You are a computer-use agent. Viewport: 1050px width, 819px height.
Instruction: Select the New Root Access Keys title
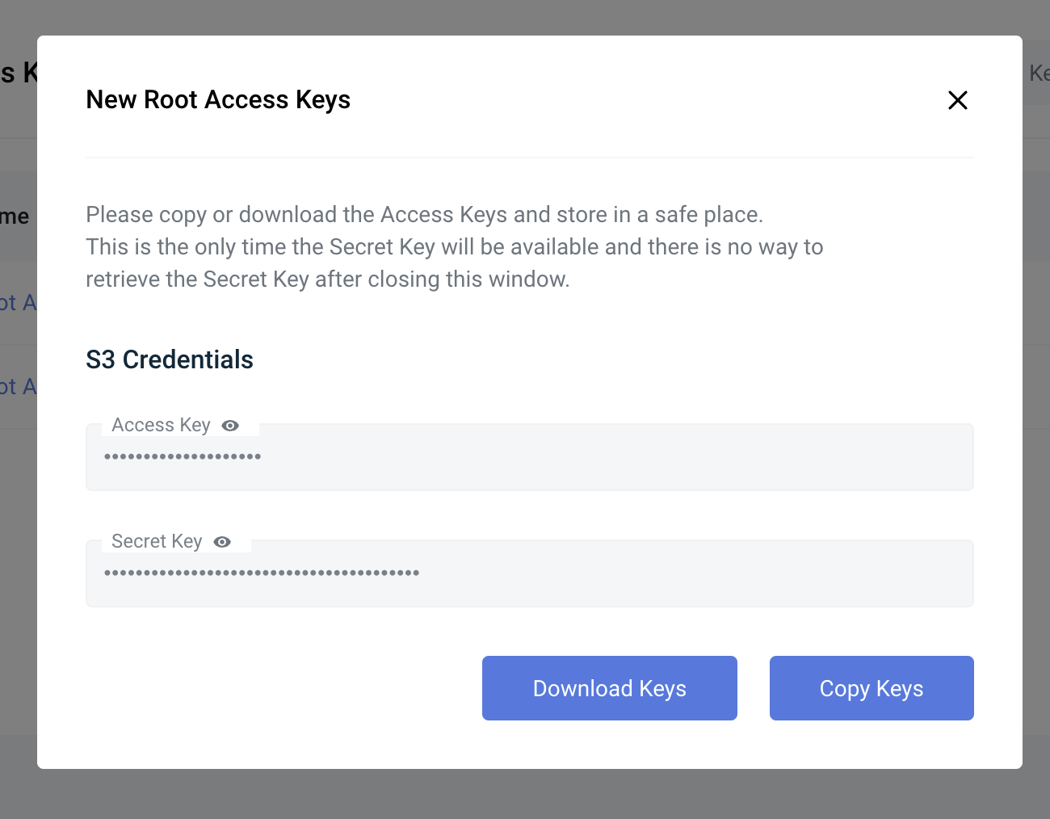click(218, 99)
